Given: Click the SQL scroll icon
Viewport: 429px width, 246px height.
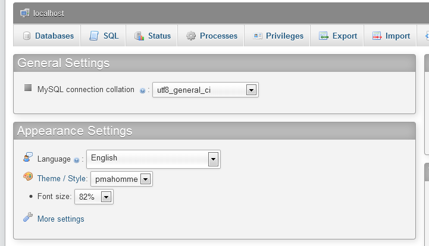Looking at the screenshot, I should tap(94, 36).
